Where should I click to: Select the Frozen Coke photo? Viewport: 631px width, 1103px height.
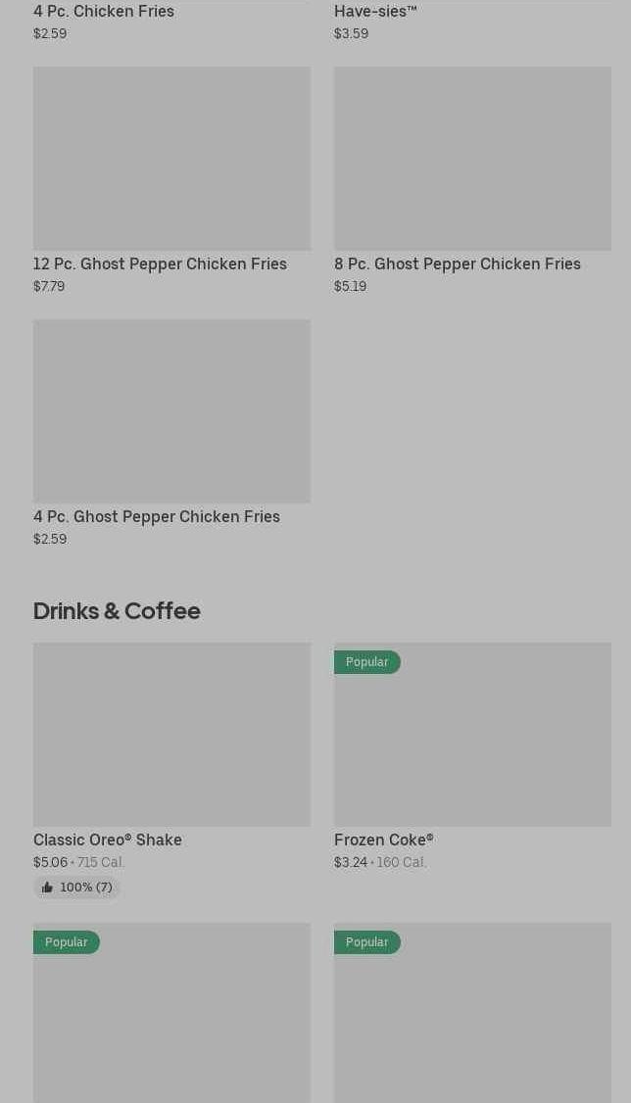coord(472,744)
